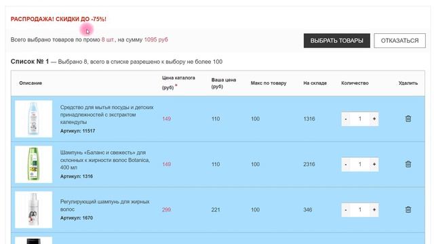Click the Количество column header
The height and width of the screenshot is (244, 434).
pos(355,83)
